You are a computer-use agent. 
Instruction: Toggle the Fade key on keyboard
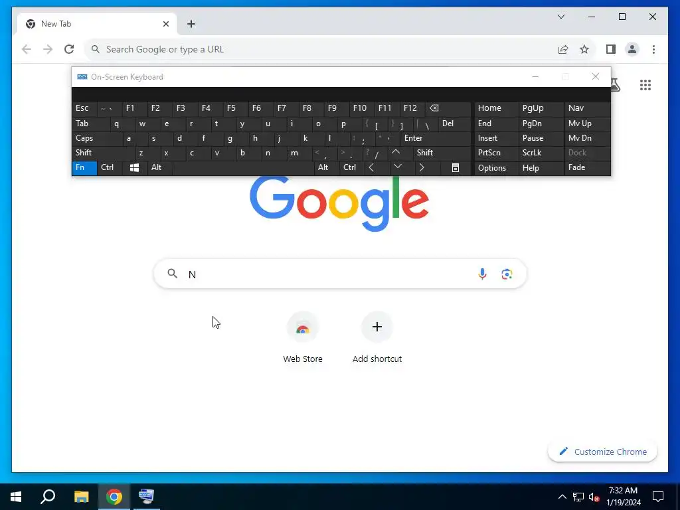click(587, 168)
